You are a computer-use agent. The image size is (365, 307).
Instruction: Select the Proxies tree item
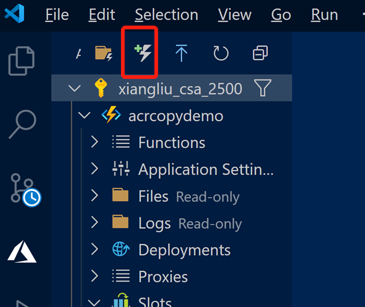172,276
